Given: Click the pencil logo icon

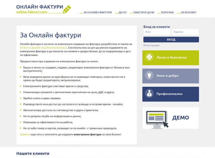Looking at the screenshot, I should tap(67, 9).
